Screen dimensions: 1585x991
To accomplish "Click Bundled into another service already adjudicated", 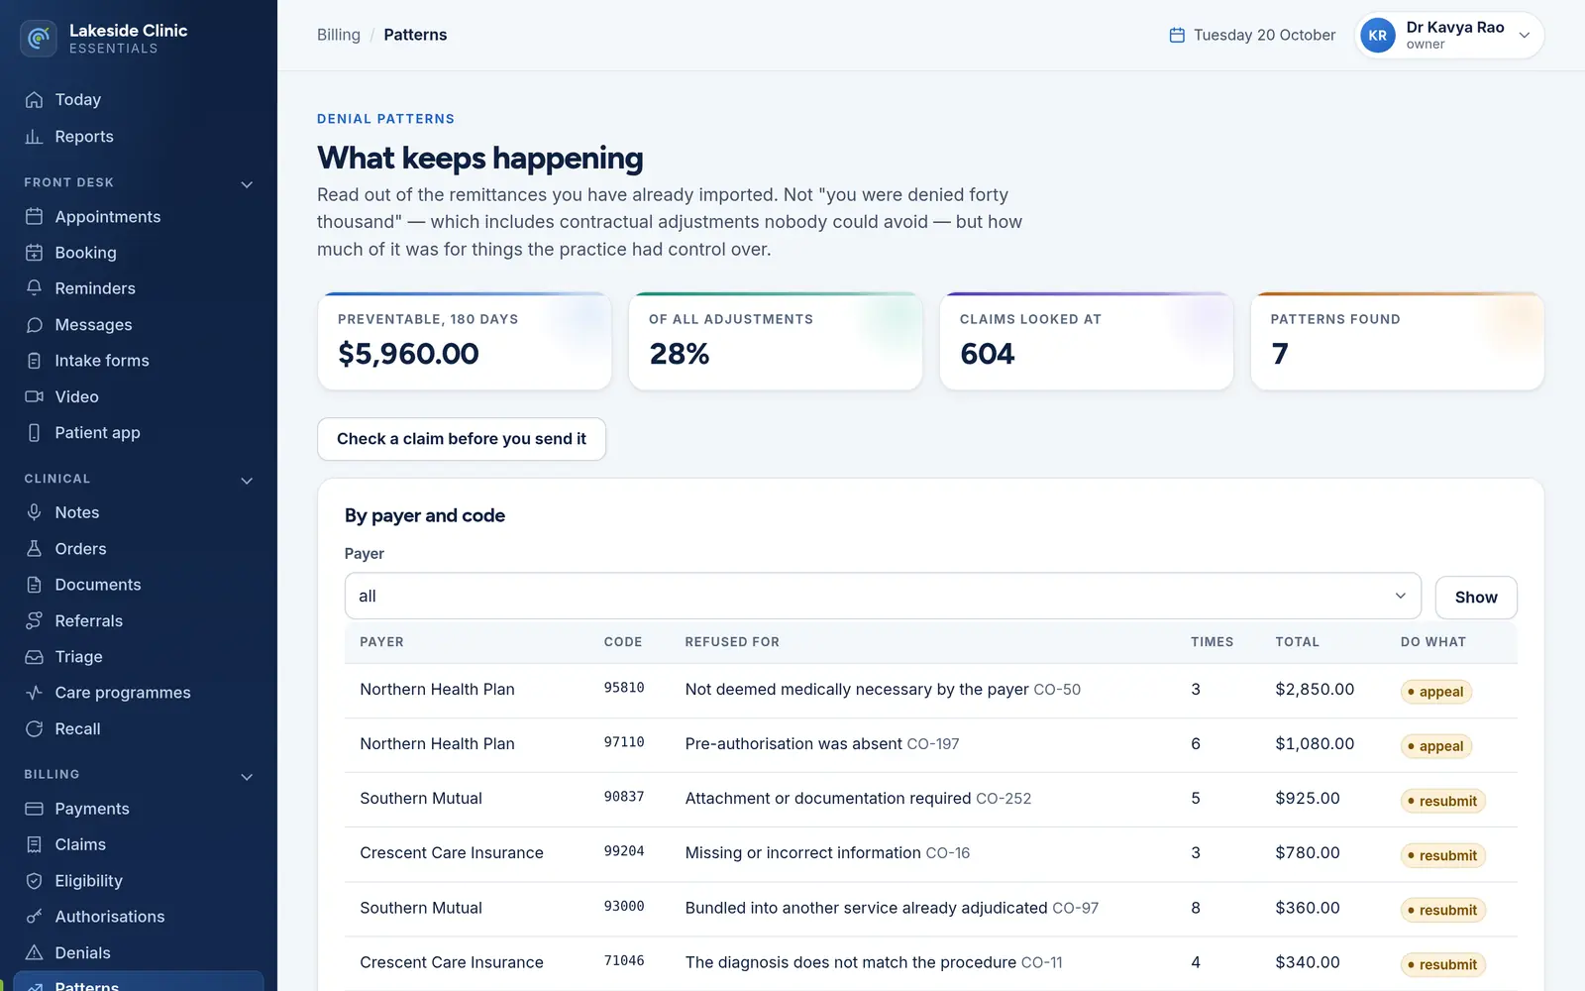I will 866,908.
